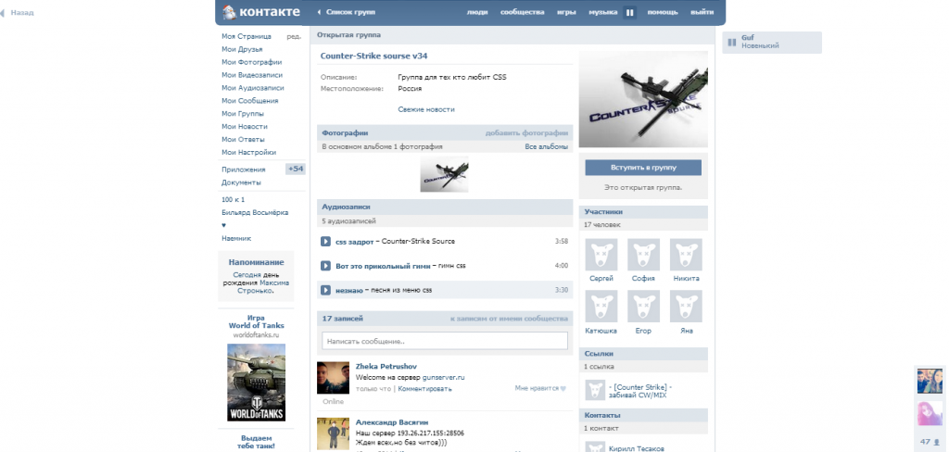Screen dimensions: 949x452
Task: Click the 'Написать сообщение...' input field
Action: point(444,341)
